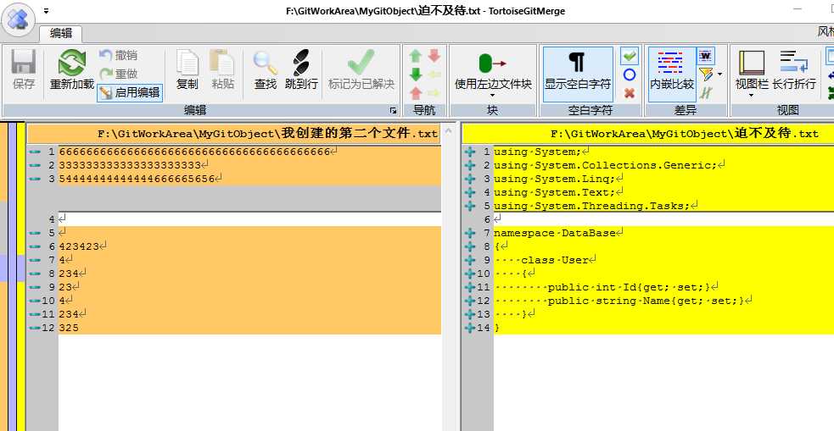Open the TortoiseGitMerge application button menu
The width and height of the screenshot is (834, 431).
(18, 18)
